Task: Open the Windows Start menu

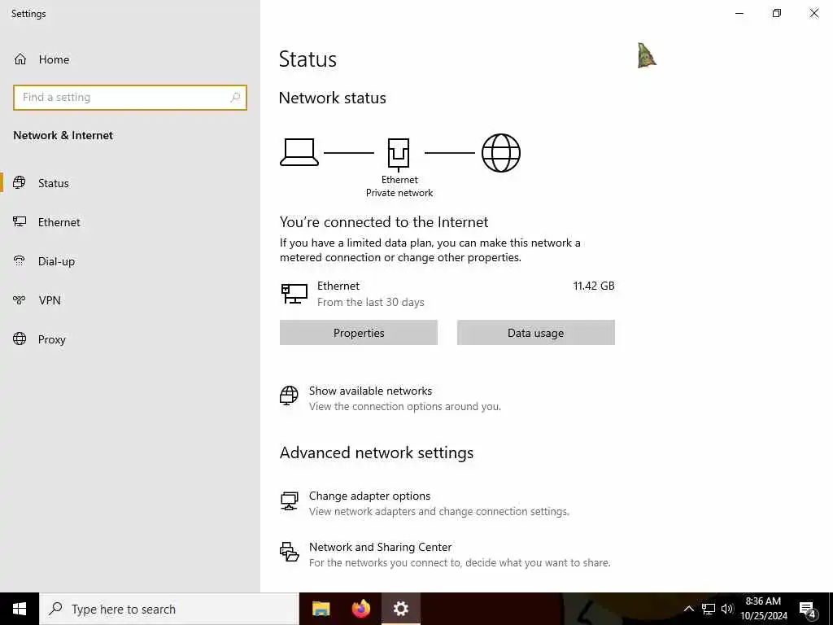Action: click(20, 609)
